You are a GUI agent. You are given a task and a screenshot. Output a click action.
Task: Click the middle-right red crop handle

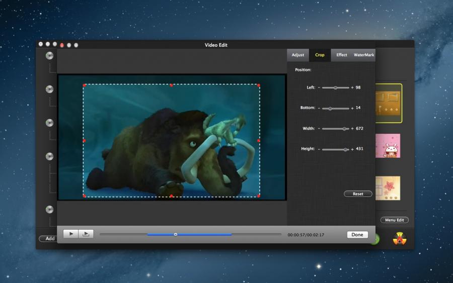coord(259,140)
